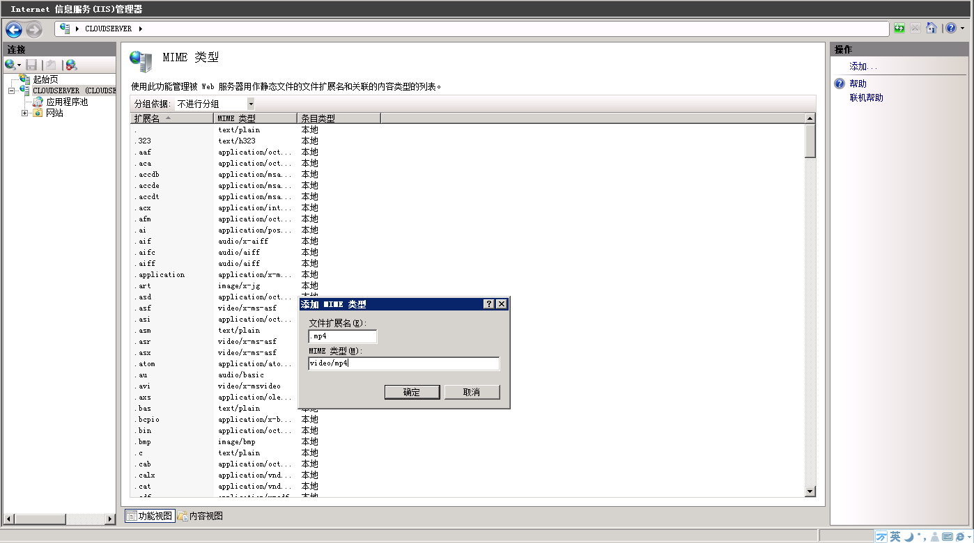This screenshot has width=974, height=543.
Task: Click the MIME list vertical scrollbar thumb
Action: (x=810, y=141)
